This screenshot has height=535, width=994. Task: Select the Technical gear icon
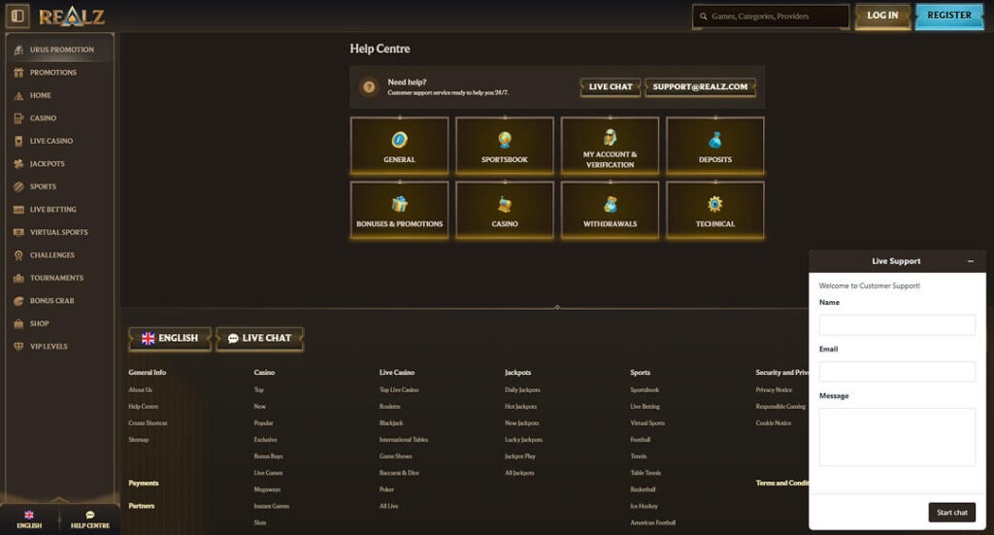click(715, 205)
